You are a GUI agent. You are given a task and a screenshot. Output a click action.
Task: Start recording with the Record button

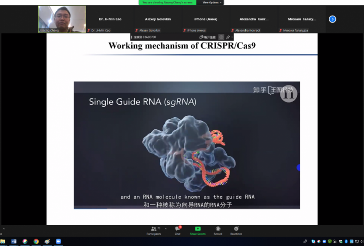click(218, 230)
